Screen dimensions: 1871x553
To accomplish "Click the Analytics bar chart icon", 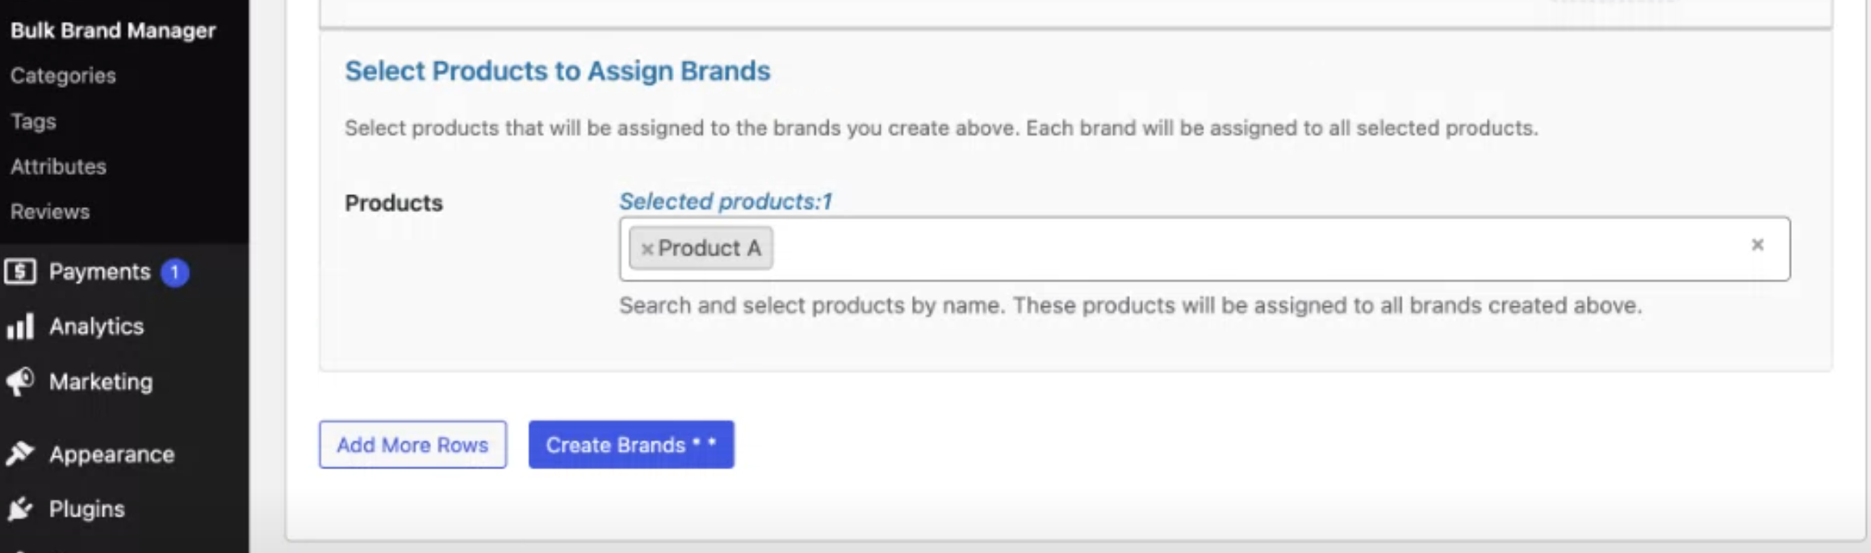I will 20,326.
